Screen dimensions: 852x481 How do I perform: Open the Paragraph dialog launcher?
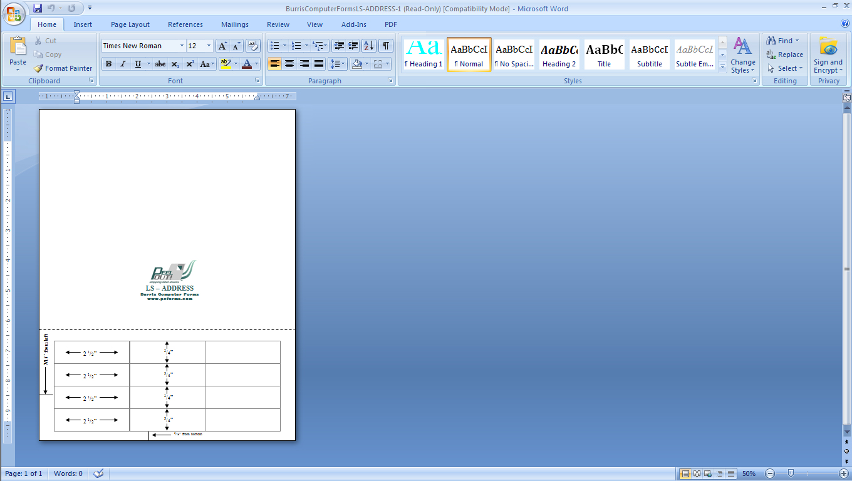pyautogui.click(x=390, y=81)
